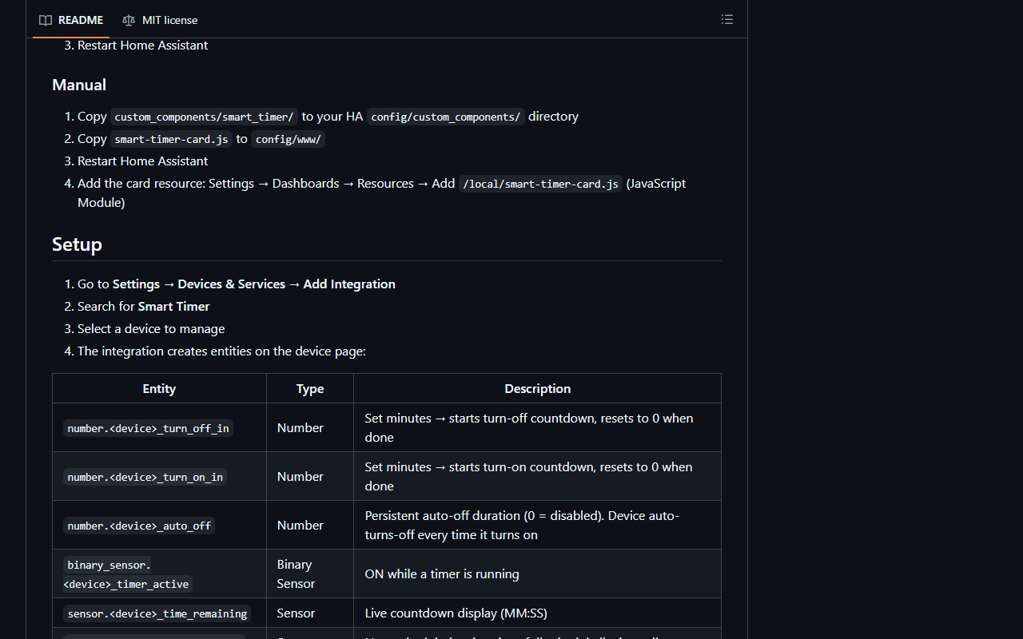
Task: Click the "Setup" heading
Action: click(77, 244)
